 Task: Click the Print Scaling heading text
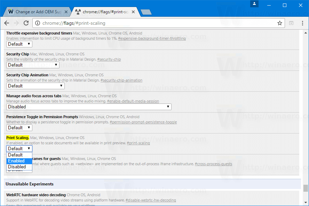pyautogui.click(x=18, y=138)
